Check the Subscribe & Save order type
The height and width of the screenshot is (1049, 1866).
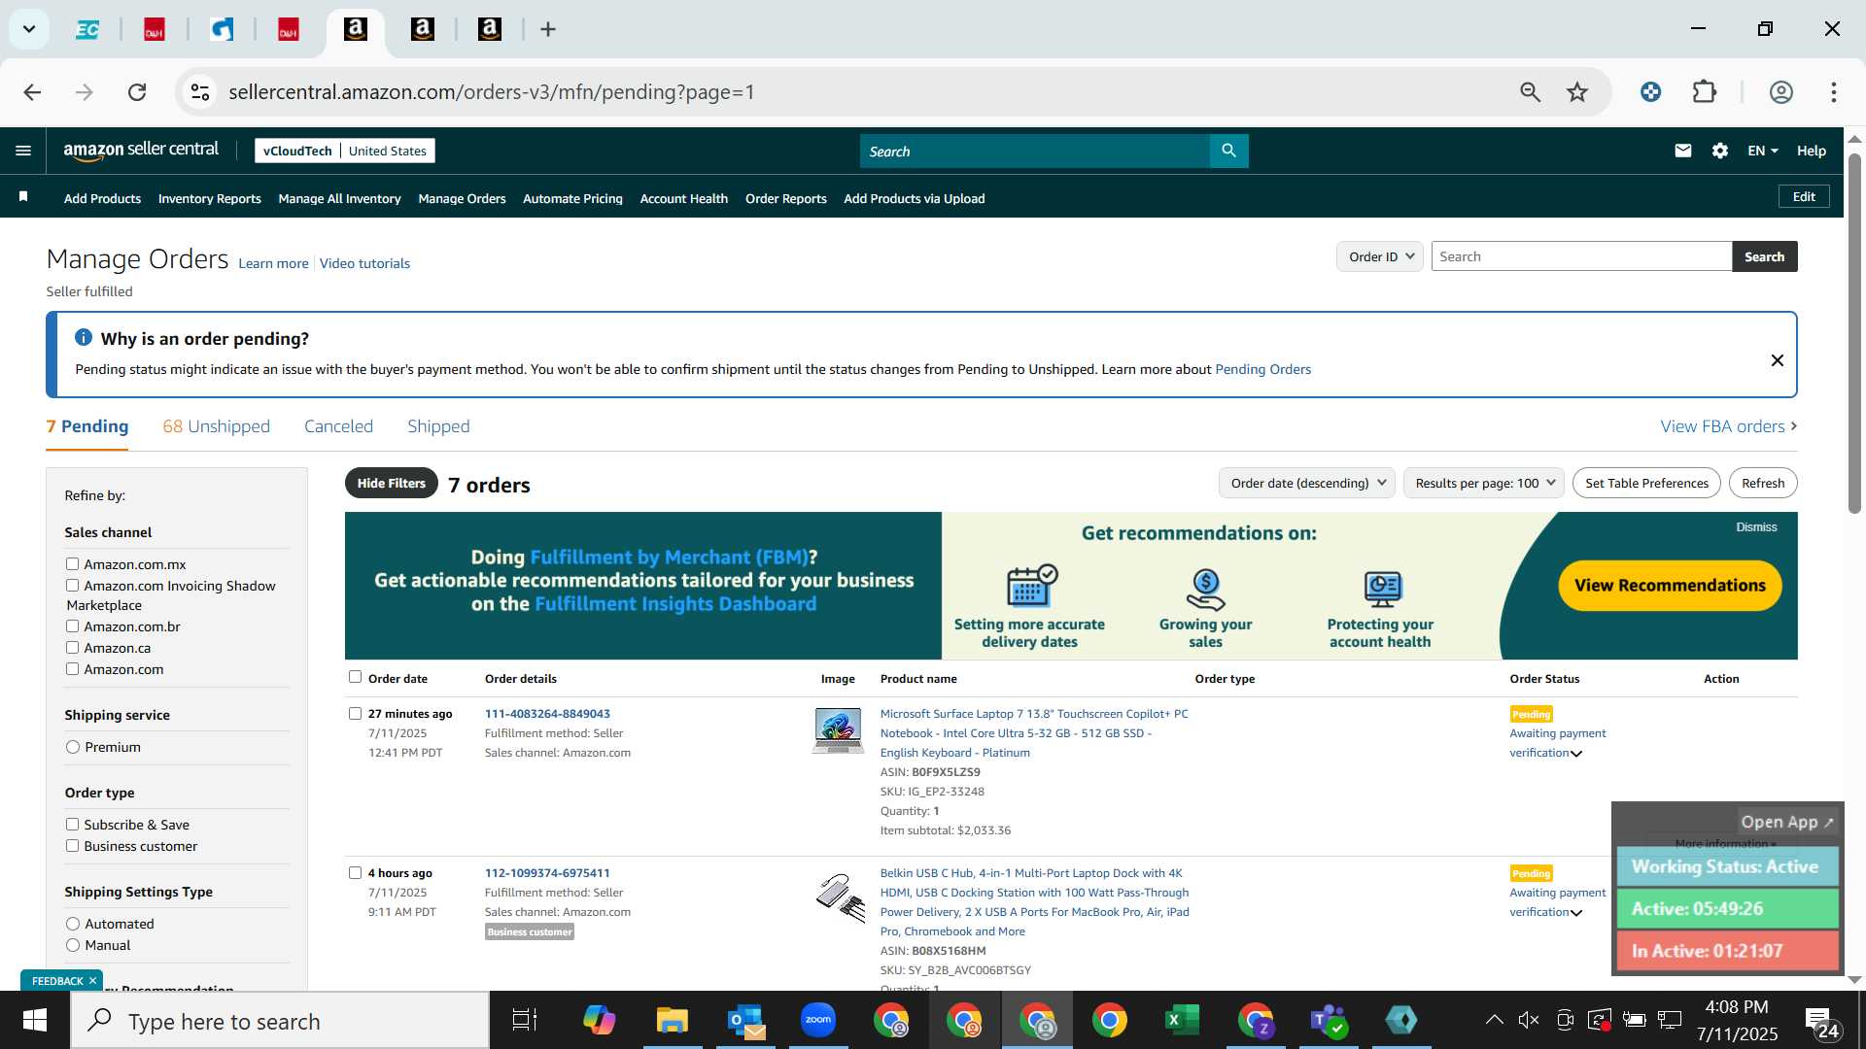(x=72, y=824)
